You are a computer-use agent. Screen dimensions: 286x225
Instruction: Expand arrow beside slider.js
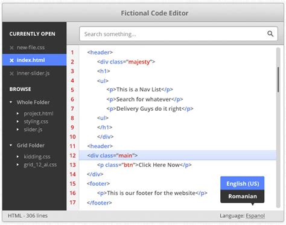(x=17, y=129)
